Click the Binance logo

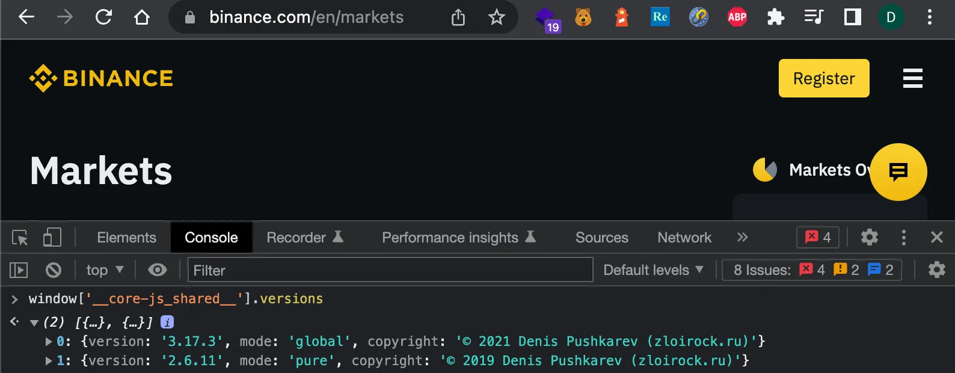click(101, 78)
